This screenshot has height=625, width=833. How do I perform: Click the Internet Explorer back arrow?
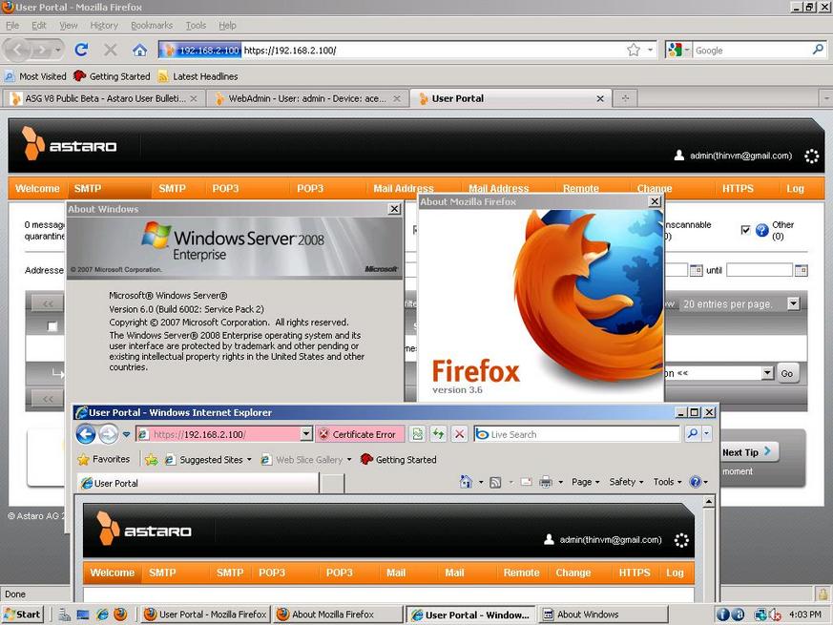(86, 434)
